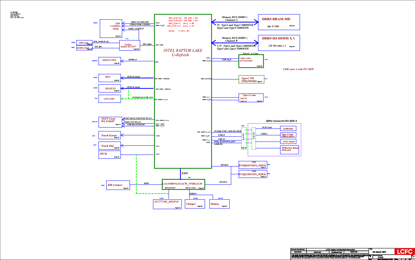415x260 pixels.
Task: Click the '36Pin Connect=>S3 GEN X' heading
Action: click(x=281, y=121)
